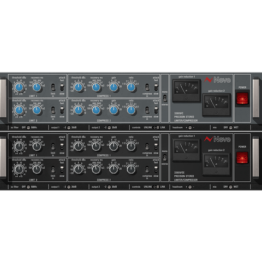The height and width of the screenshot is (262, 262).
Task: Click the Compress 1 gain knob on grey unit
Action: pyautogui.click(x=114, y=87)
